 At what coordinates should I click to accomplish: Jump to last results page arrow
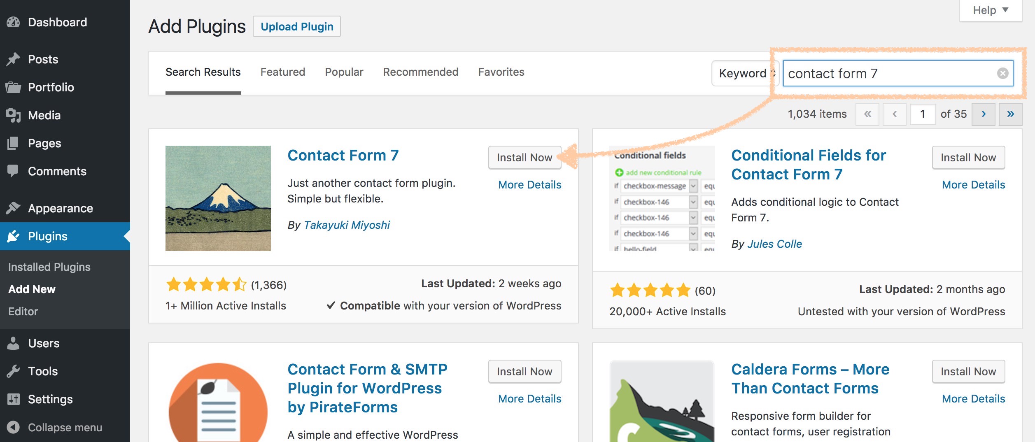pos(1010,114)
